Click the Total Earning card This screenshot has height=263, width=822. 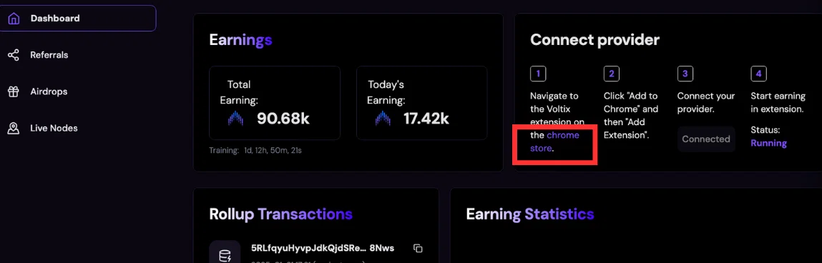tap(275, 103)
